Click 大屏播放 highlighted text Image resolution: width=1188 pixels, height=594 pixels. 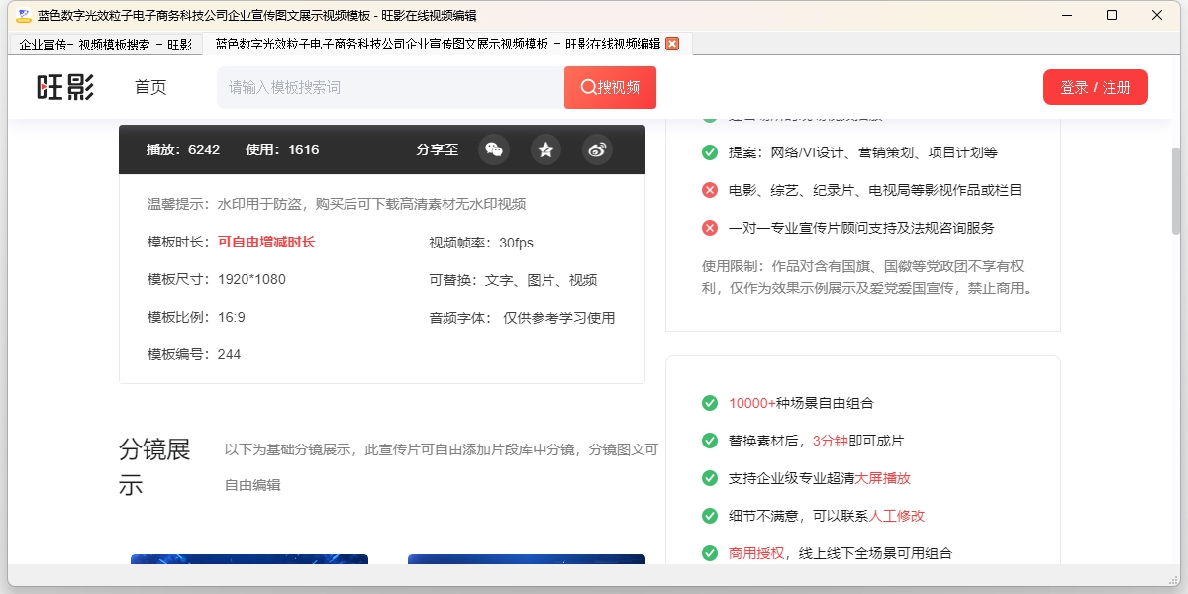(882, 478)
